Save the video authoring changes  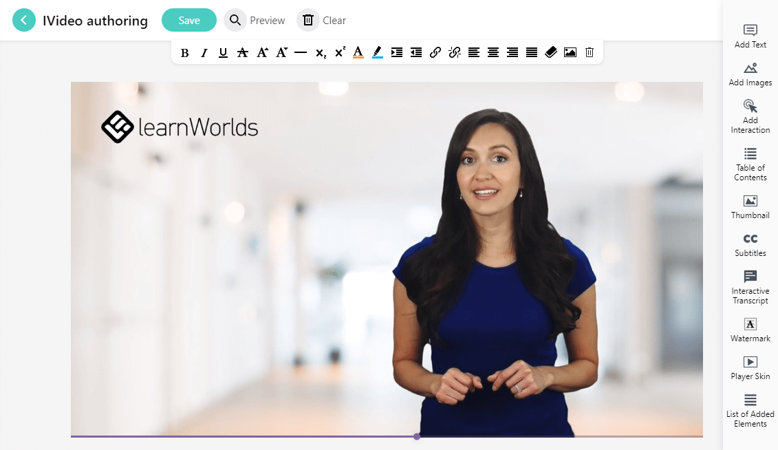[x=188, y=20]
